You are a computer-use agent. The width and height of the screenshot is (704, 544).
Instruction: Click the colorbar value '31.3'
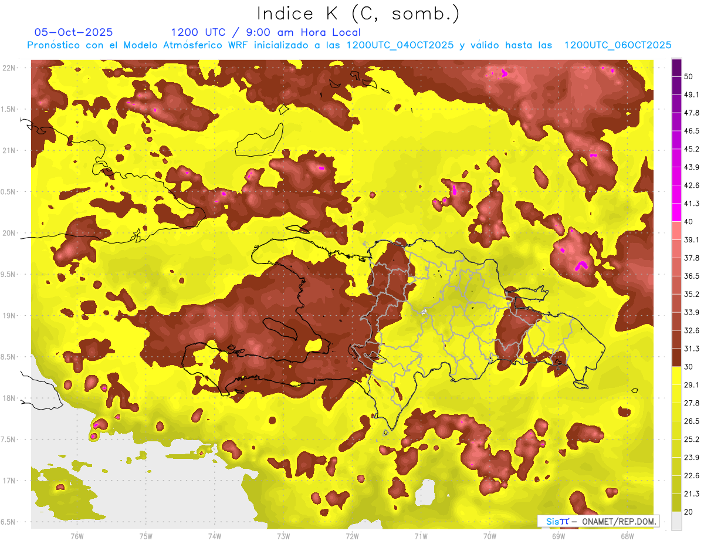pyautogui.click(x=691, y=349)
